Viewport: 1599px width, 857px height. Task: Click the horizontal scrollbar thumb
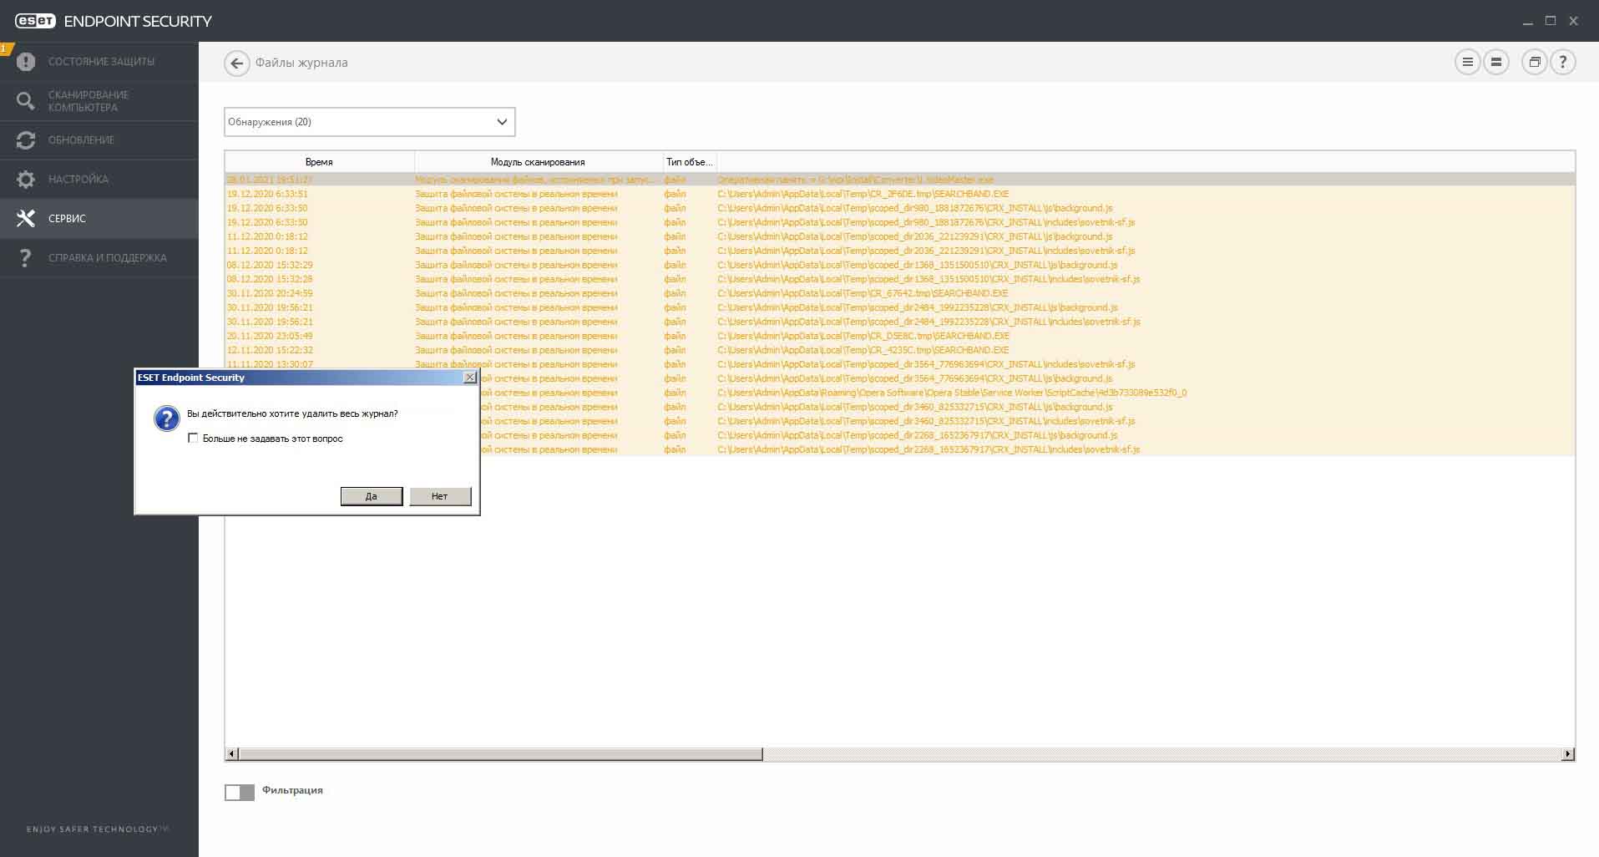pos(501,754)
